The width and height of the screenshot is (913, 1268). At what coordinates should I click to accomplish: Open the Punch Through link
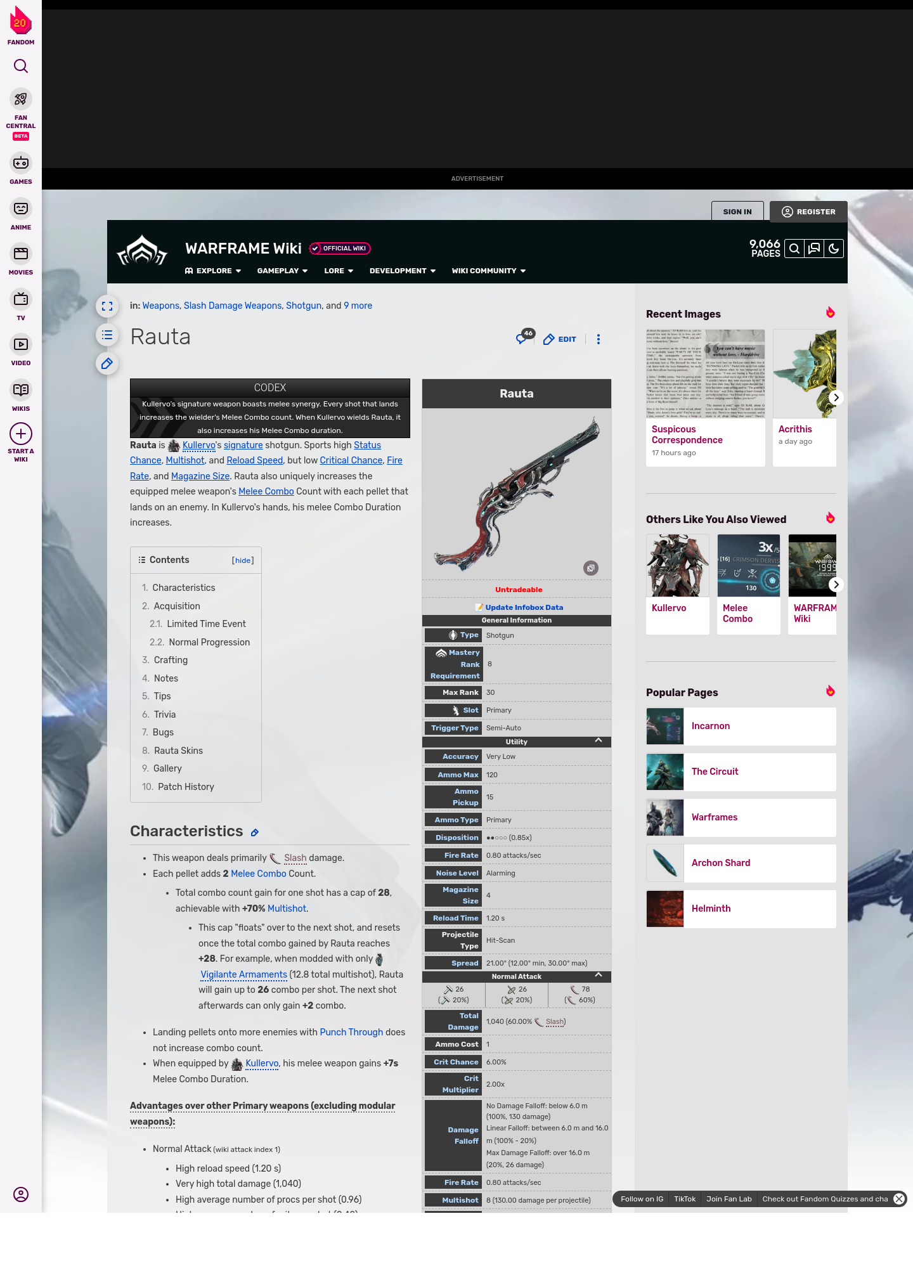351,1032
